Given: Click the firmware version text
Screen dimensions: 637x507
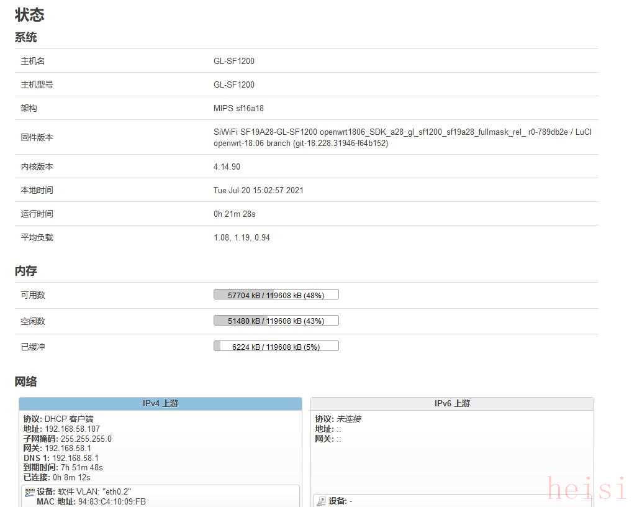Looking at the screenshot, I should coord(402,137).
